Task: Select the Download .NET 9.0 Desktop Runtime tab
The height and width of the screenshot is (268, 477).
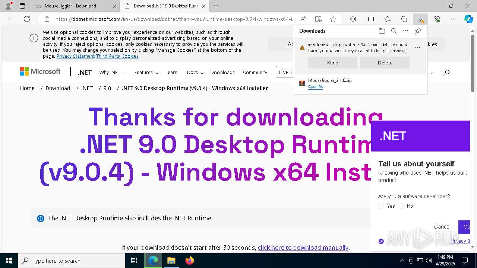Action: tap(165, 6)
